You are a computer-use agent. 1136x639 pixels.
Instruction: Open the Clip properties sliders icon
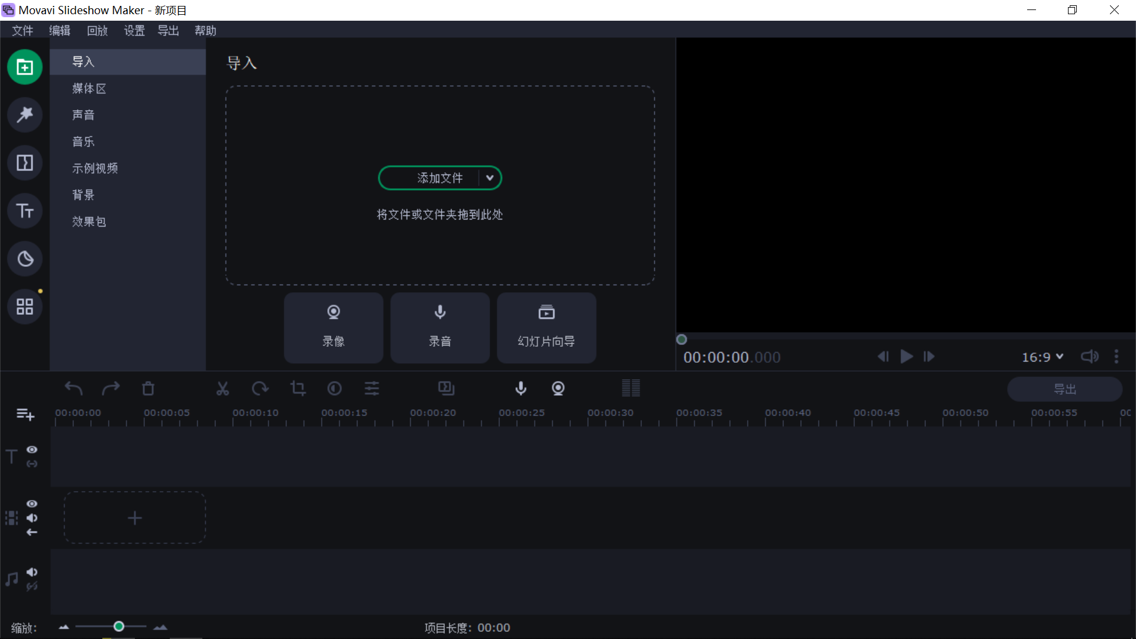372,389
